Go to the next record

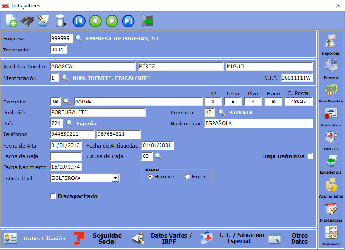tap(112, 21)
